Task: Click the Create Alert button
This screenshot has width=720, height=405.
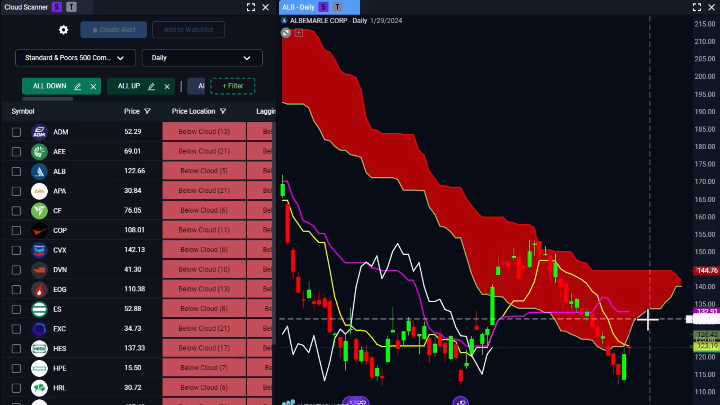Action: point(113,30)
